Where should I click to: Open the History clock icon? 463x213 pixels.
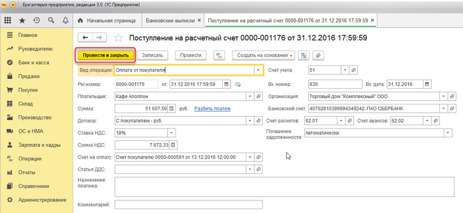[37, 20]
